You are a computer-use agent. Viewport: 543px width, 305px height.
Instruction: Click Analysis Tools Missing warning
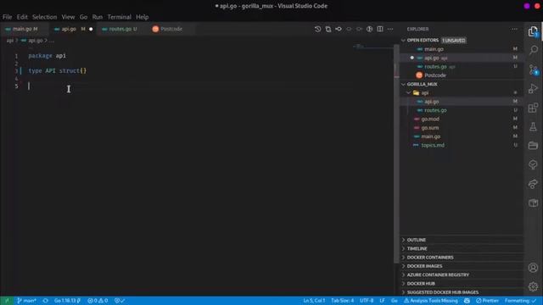point(431,301)
